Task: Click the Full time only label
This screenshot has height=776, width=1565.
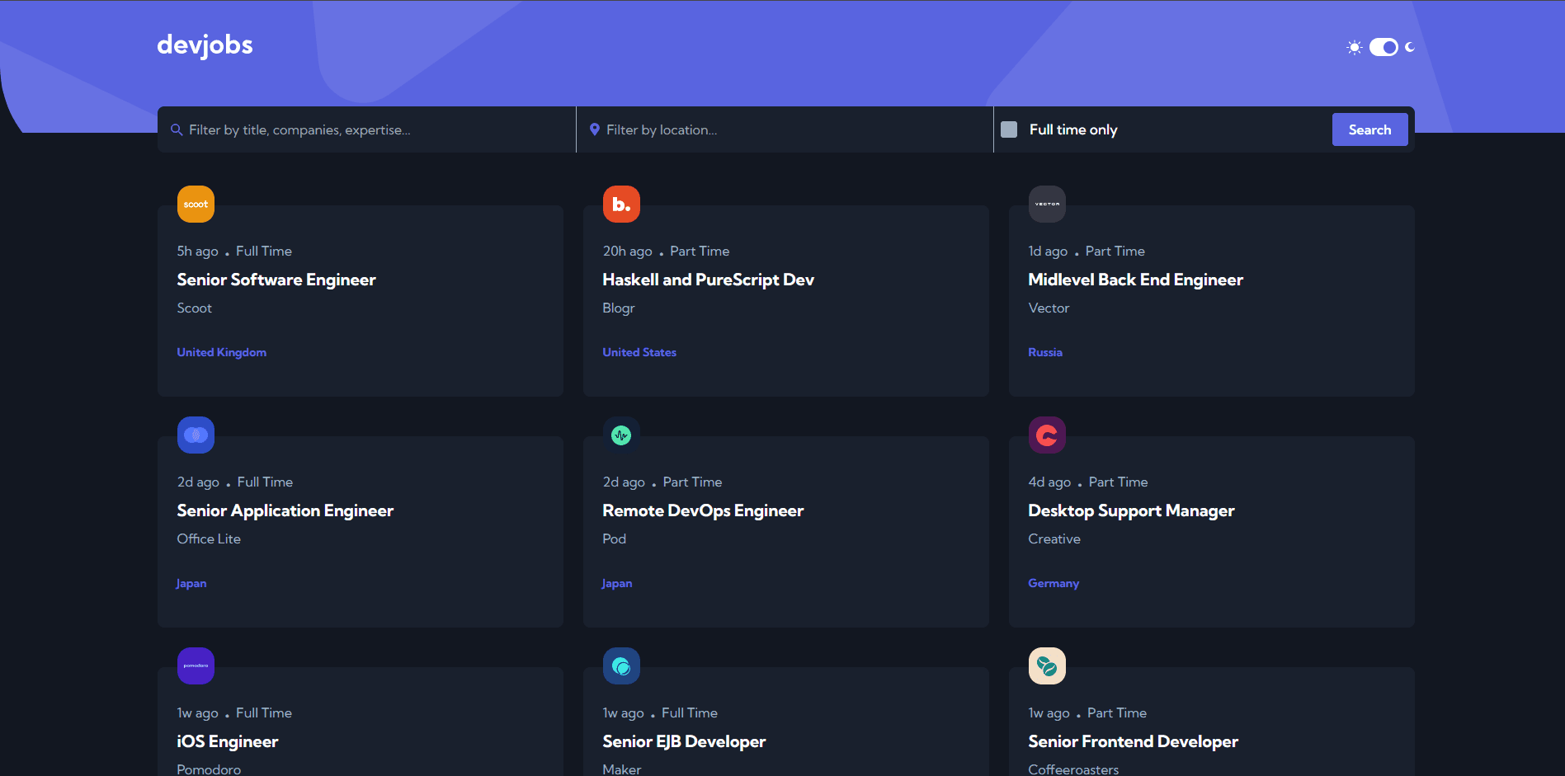Action: (1072, 129)
